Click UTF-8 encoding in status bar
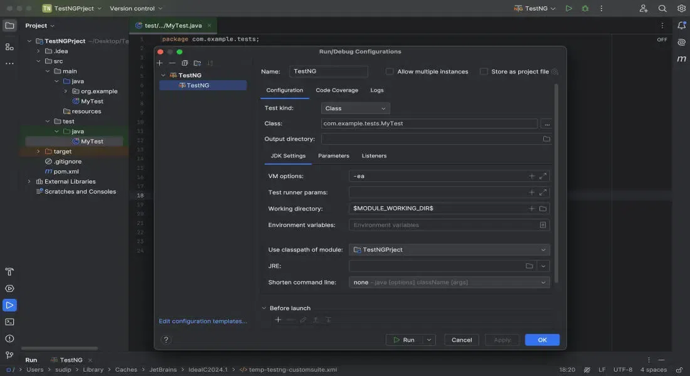The height and width of the screenshot is (376, 690). (x=623, y=369)
